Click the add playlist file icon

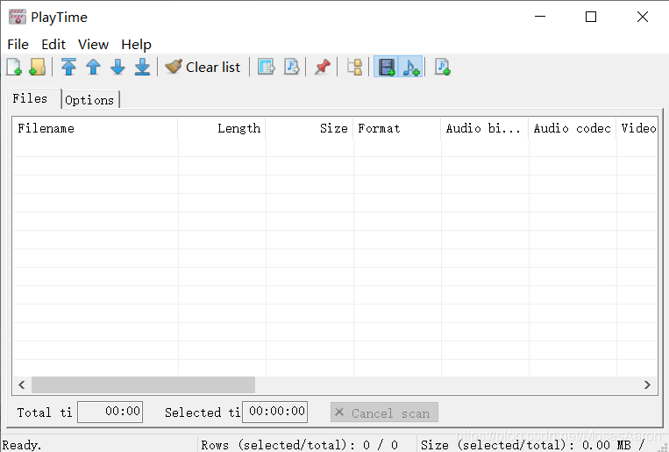pyautogui.click(x=443, y=67)
